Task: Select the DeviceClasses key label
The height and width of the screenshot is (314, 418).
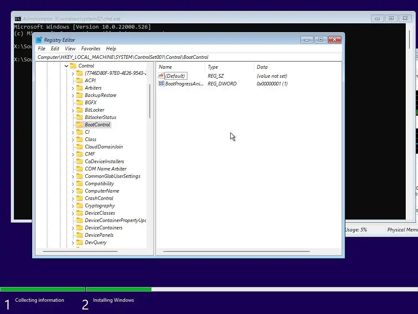Action: click(100, 213)
